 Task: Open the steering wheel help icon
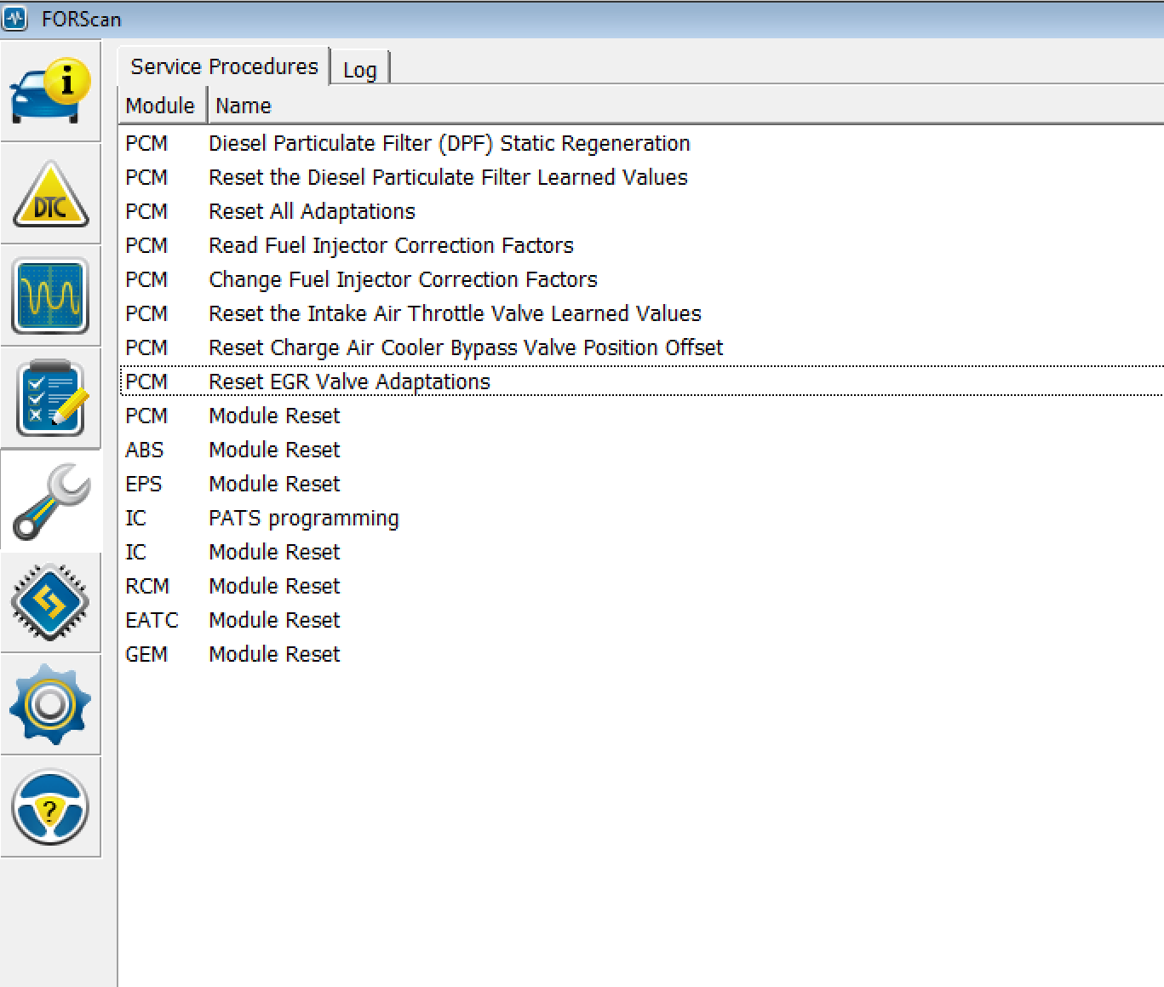point(50,806)
